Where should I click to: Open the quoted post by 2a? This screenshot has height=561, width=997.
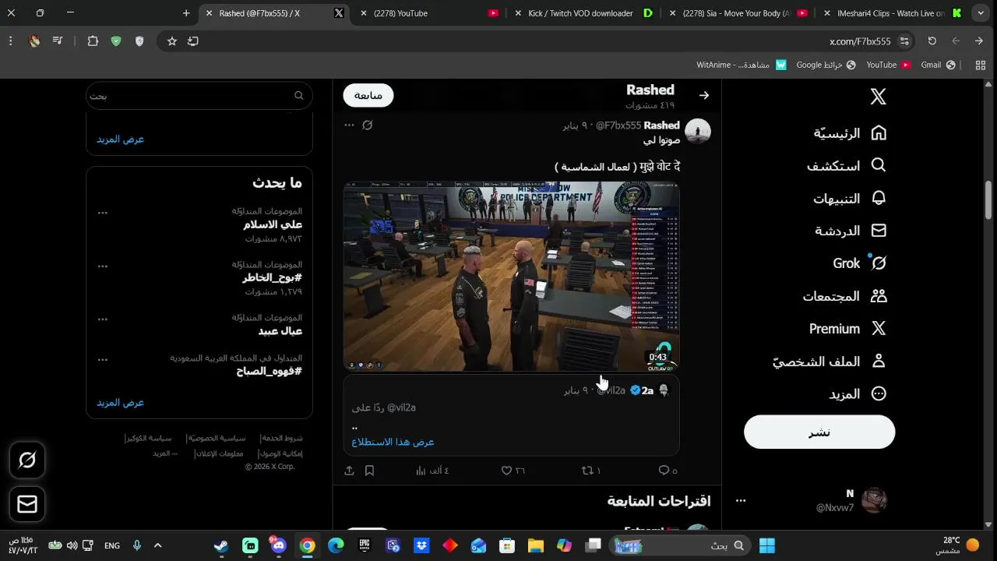512,415
